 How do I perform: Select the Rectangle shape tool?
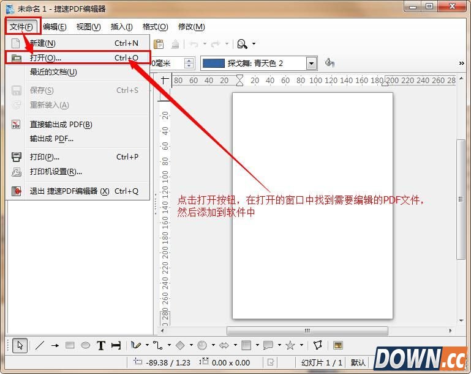pyautogui.click(x=70, y=345)
